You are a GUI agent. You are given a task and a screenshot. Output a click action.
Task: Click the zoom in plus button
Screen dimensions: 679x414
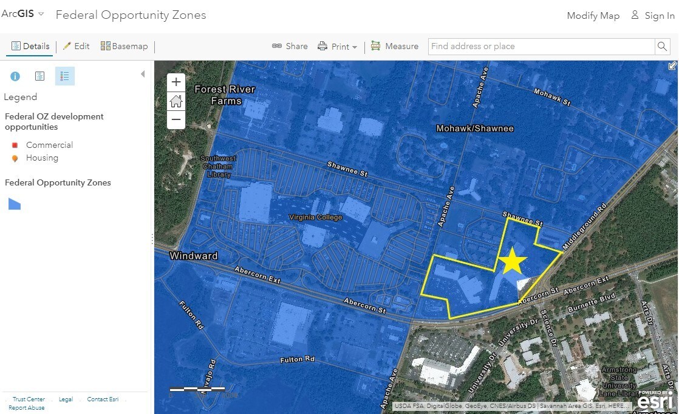[x=176, y=82]
